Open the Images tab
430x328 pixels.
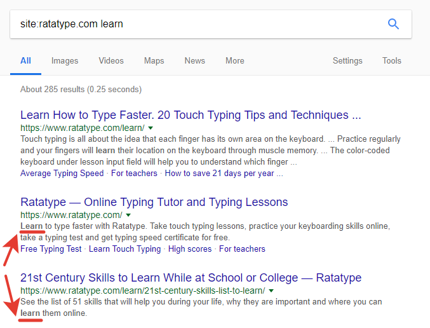[65, 60]
